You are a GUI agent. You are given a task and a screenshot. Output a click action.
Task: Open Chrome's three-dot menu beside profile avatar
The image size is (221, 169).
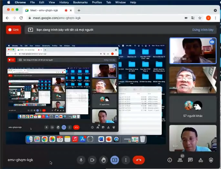click(216, 18)
